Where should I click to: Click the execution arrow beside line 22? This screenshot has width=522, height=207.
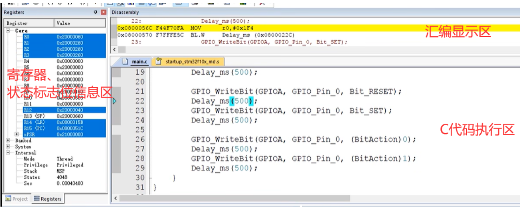pyautogui.click(x=115, y=101)
